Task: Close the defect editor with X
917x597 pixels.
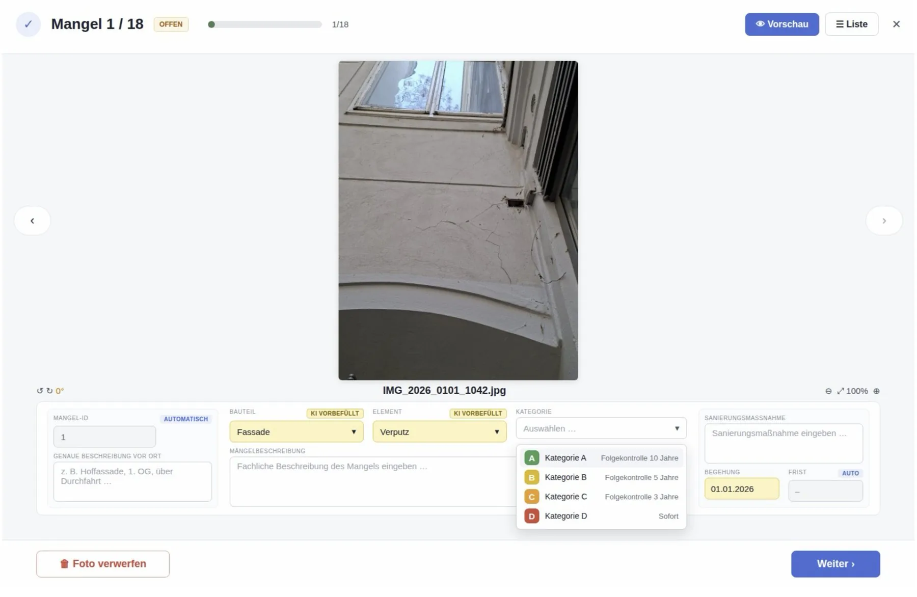Action: pyautogui.click(x=896, y=24)
